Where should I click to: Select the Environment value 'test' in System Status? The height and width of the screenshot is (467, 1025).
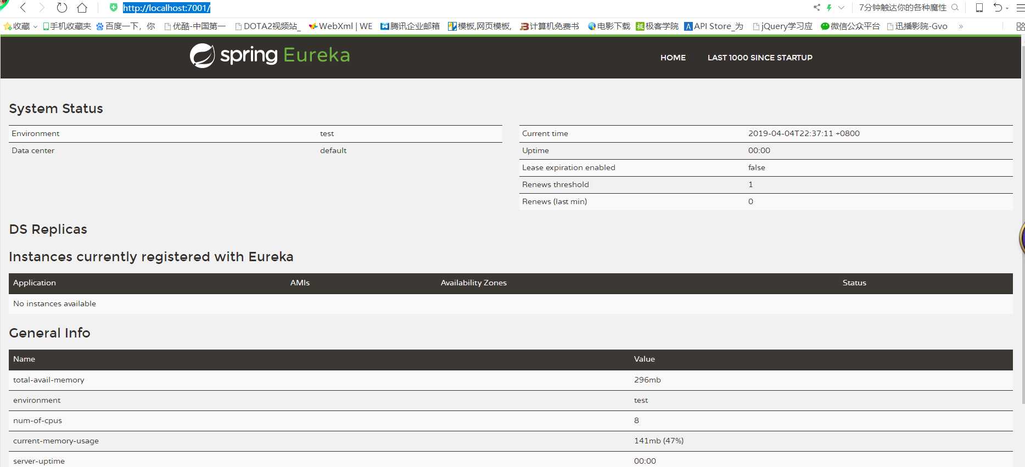327,133
